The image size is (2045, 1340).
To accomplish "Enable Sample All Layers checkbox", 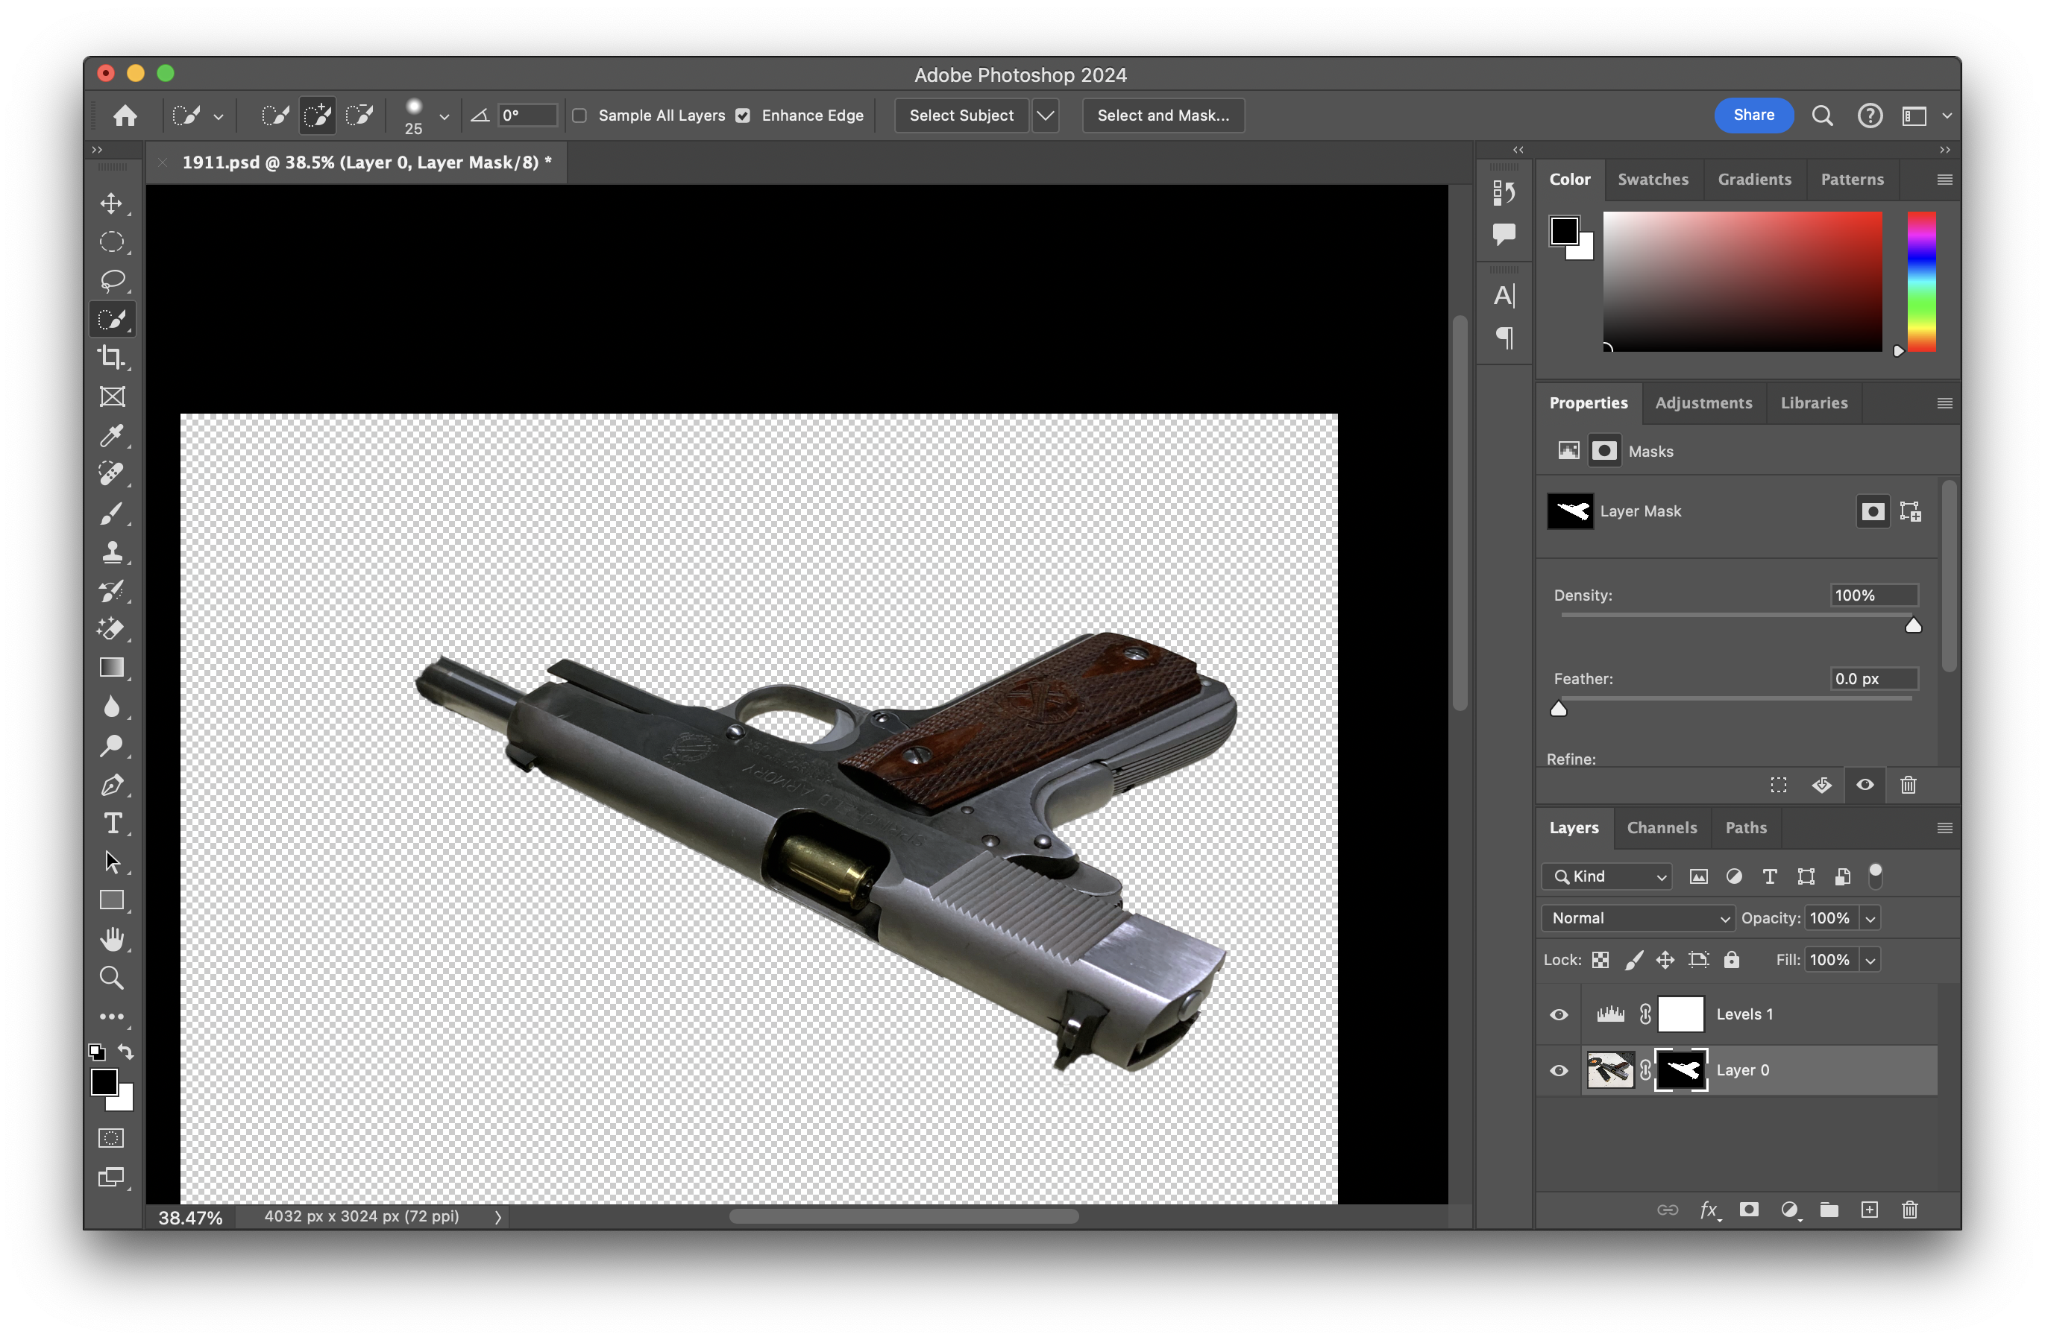I will pyautogui.click(x=580, y=116).
